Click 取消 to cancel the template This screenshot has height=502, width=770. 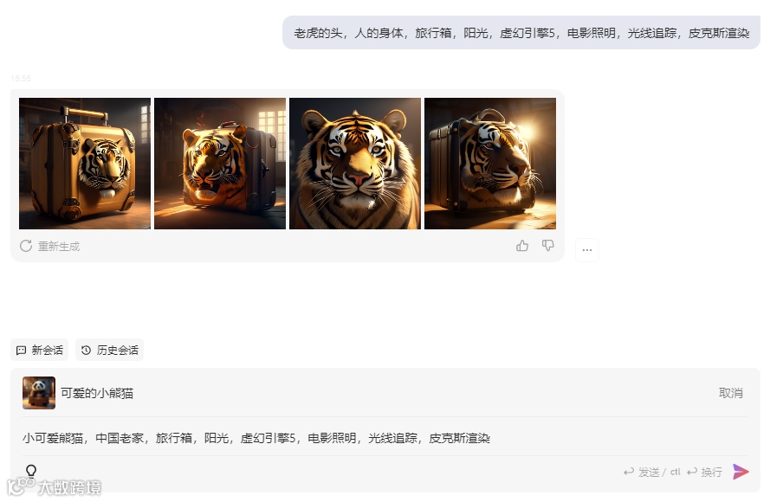click(x=731, y=393)
